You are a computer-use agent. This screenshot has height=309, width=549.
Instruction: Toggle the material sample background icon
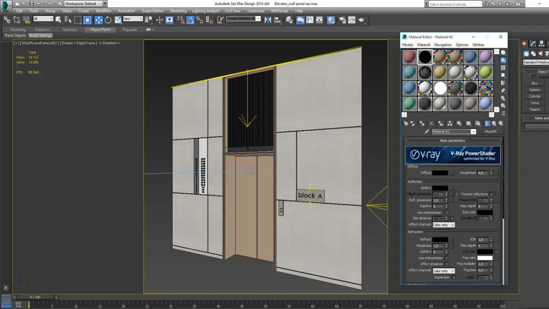click(x=503, y=67)
